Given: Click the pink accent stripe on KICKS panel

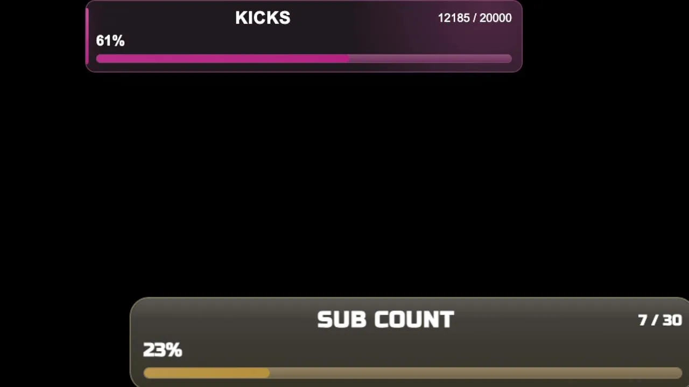Looking at the screenshot, I should (87, 36).
